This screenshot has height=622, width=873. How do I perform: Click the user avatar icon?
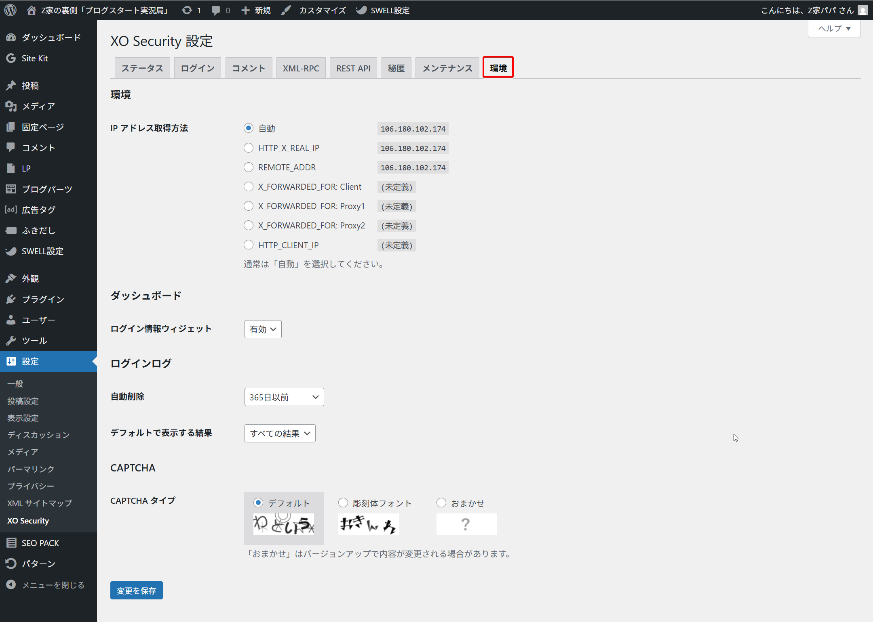tap(862, 10)
